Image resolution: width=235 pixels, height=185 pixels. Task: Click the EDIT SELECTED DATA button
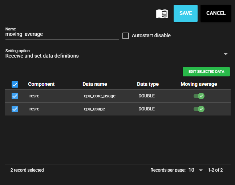pos(206,72)
